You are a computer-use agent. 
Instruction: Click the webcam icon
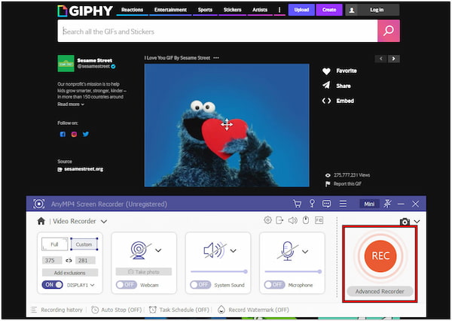point(137,250)
